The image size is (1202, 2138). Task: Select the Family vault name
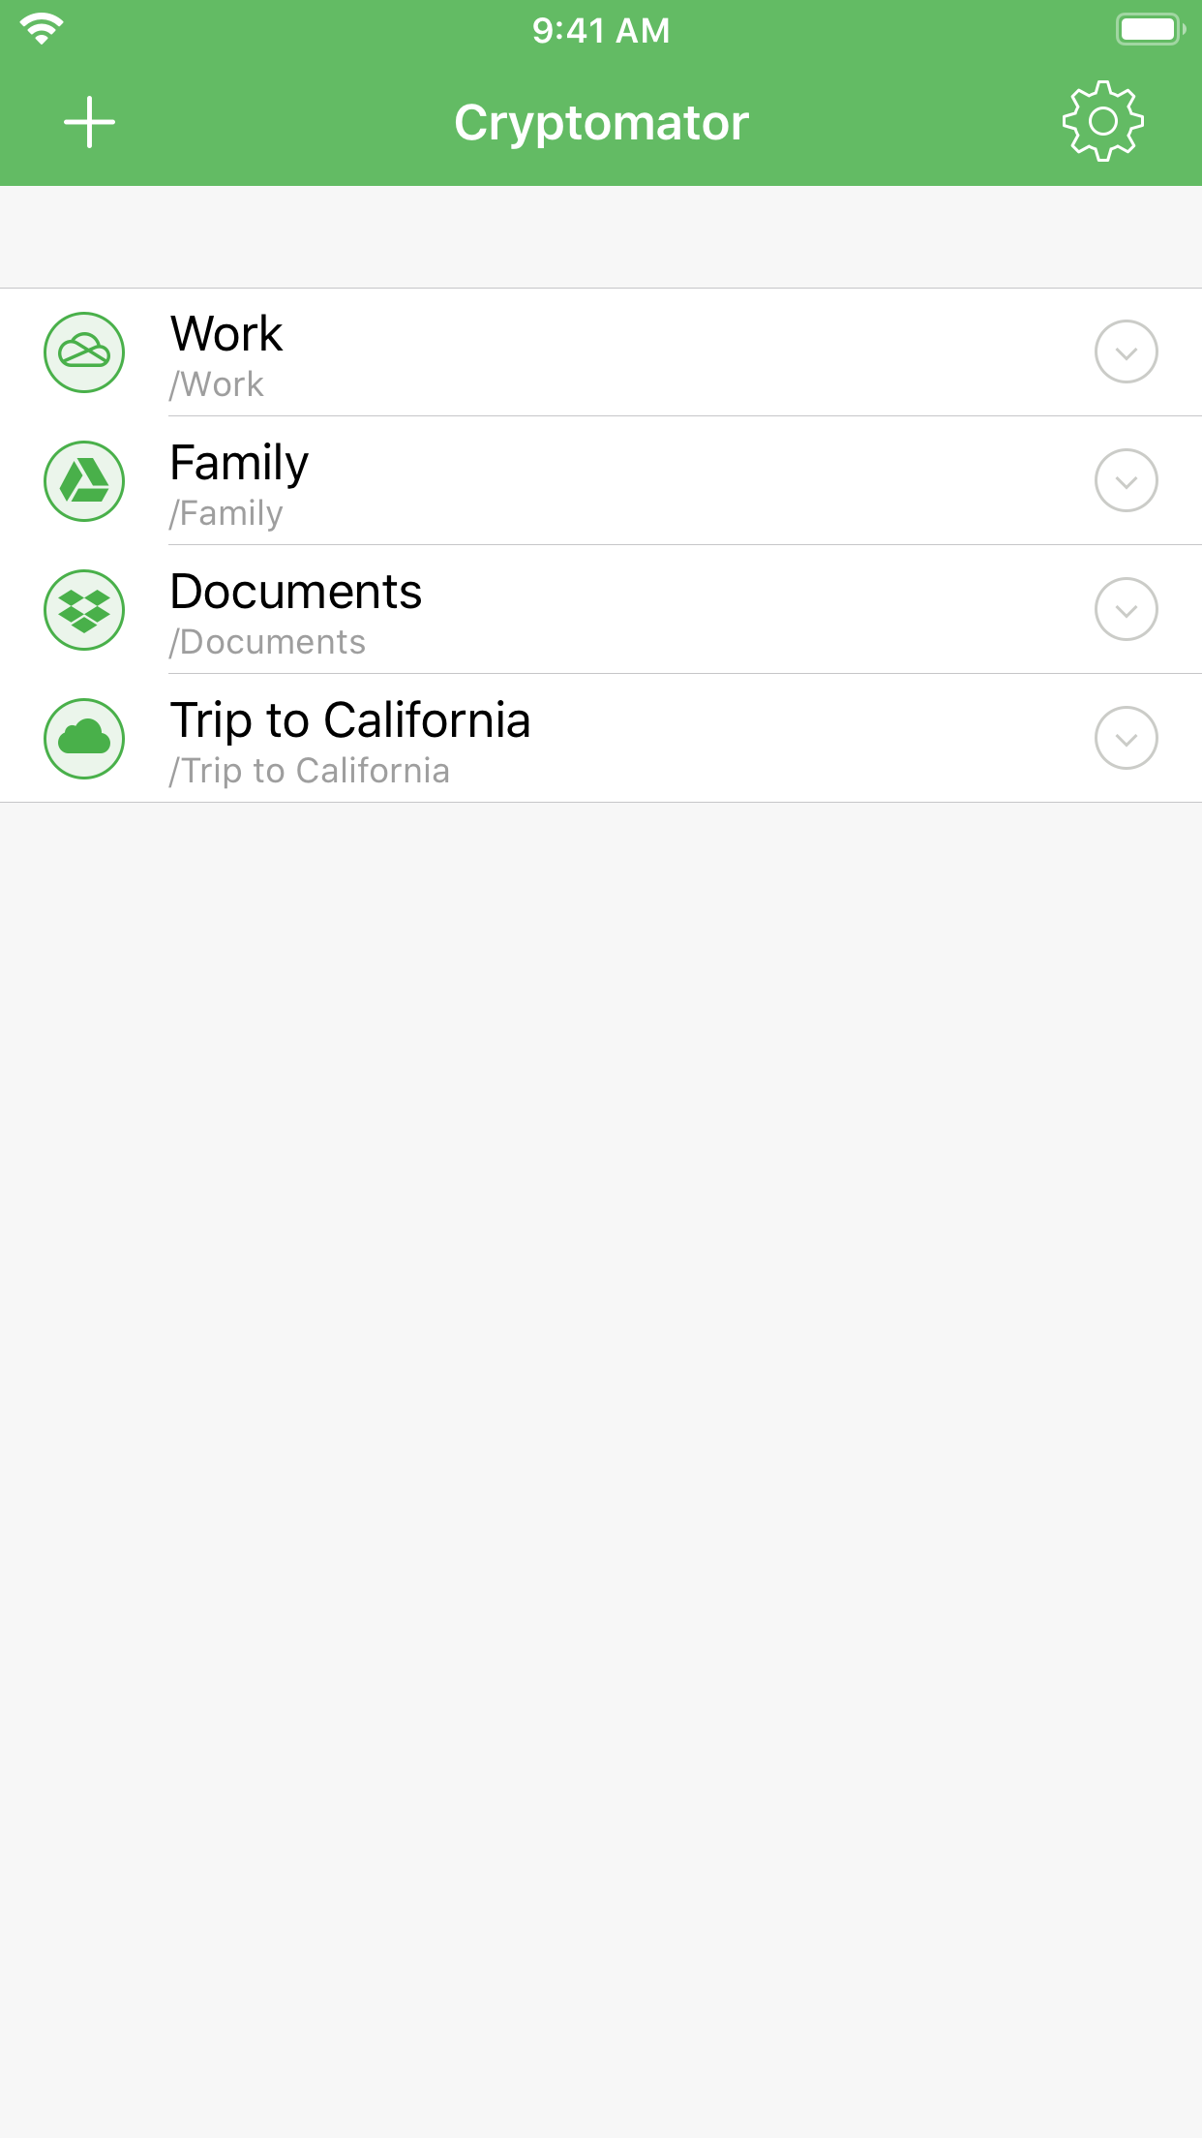coord(239,463)
